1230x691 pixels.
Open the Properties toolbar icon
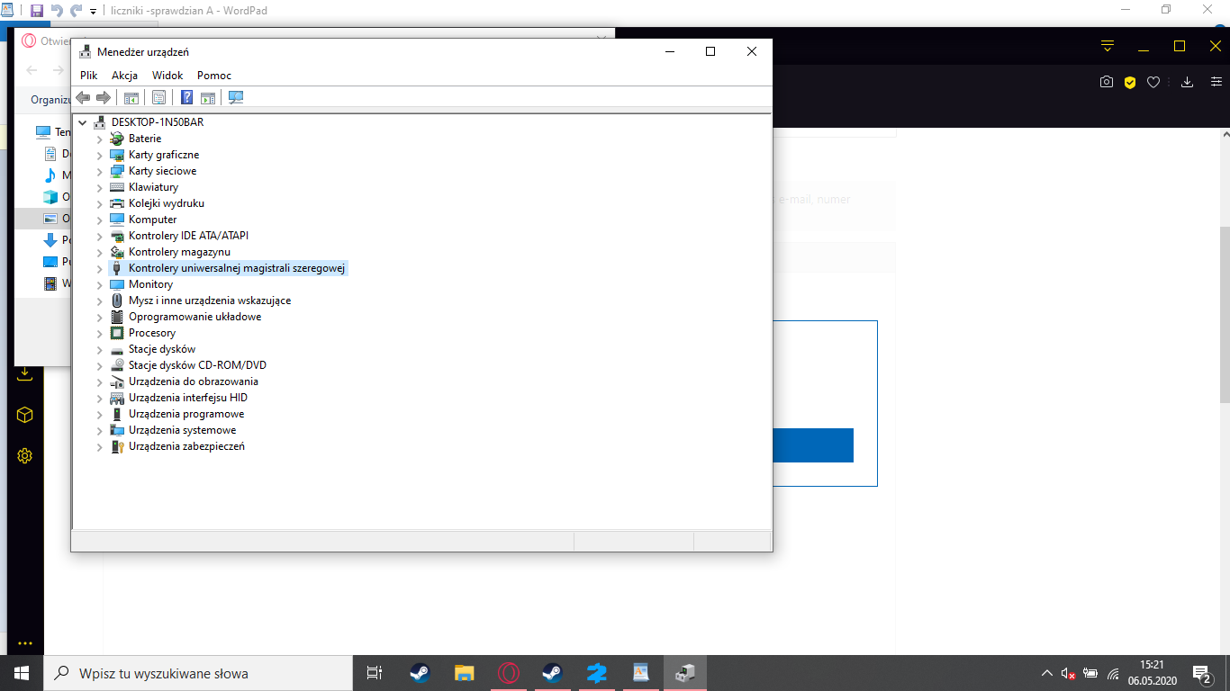coord(158,97)
